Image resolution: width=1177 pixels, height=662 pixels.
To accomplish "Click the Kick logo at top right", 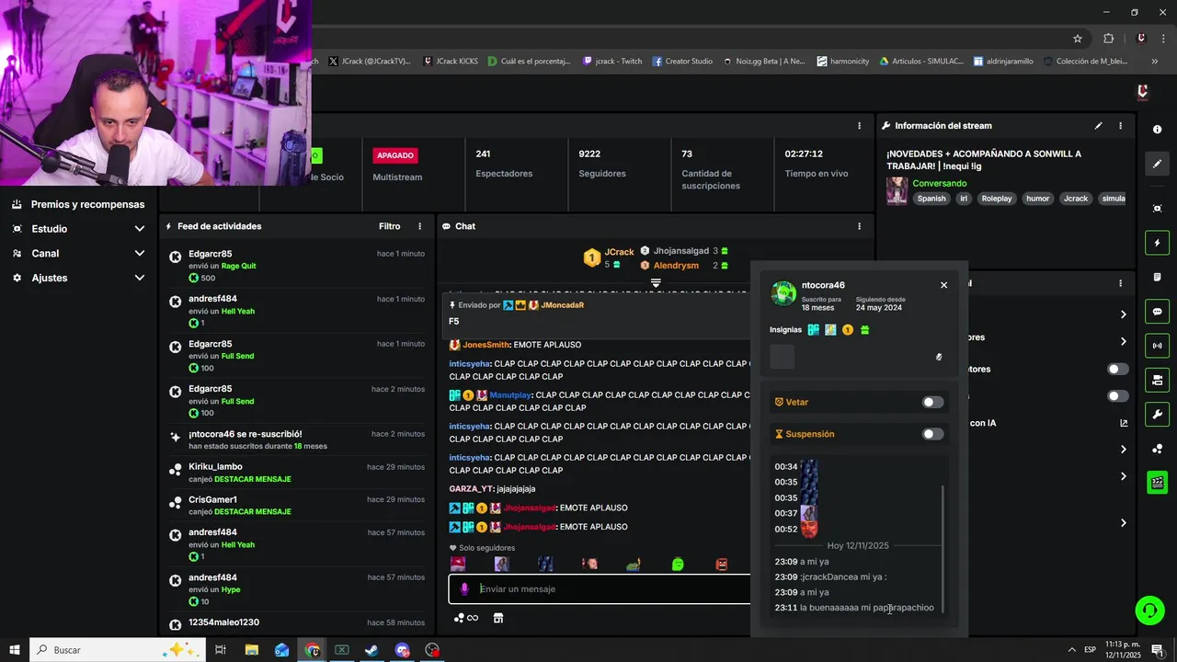I will (x=1143, y=91).
